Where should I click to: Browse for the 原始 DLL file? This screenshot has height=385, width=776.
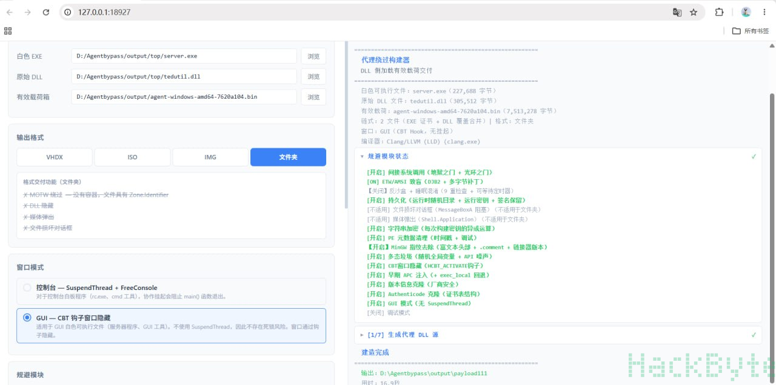tap(313, 77)
